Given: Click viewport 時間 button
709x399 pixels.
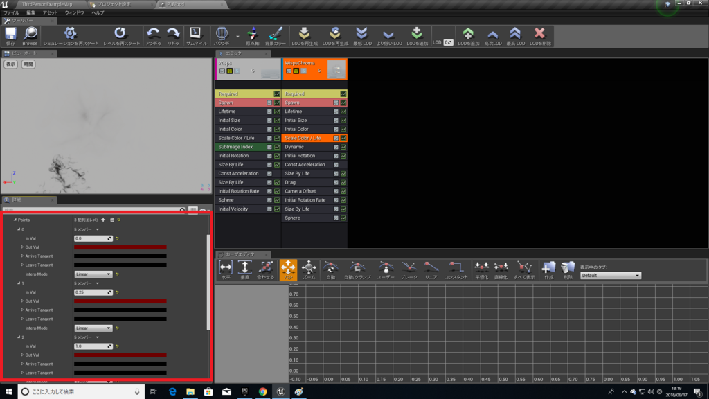Looking at the screenshot, I should (x=28, y=64).
